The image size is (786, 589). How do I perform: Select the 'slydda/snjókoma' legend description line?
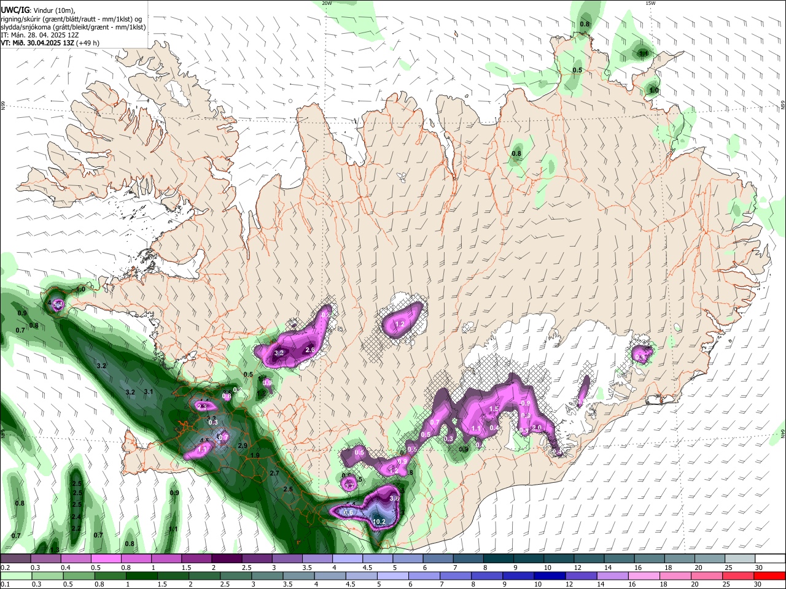pos(73,27)
